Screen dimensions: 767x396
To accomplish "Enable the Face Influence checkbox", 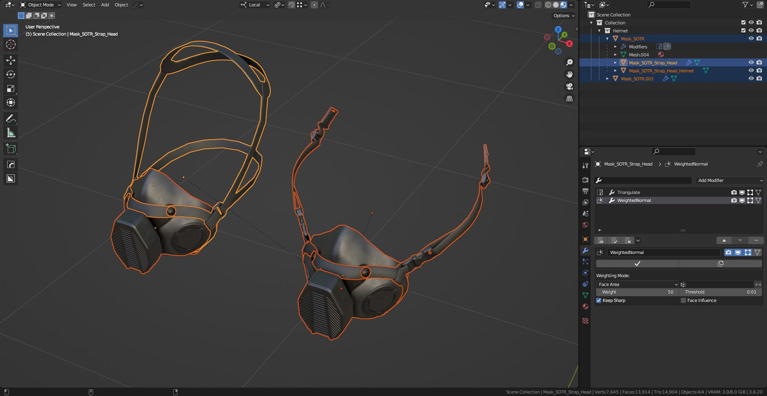I will 684,300.
